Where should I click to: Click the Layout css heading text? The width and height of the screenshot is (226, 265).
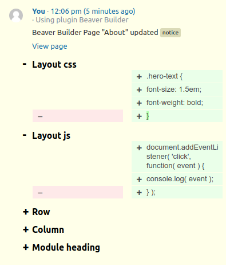point(54,64)
